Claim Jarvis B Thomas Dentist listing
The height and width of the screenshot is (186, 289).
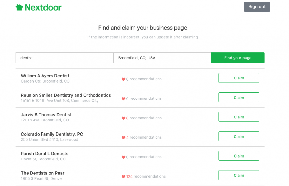(239, 117)
